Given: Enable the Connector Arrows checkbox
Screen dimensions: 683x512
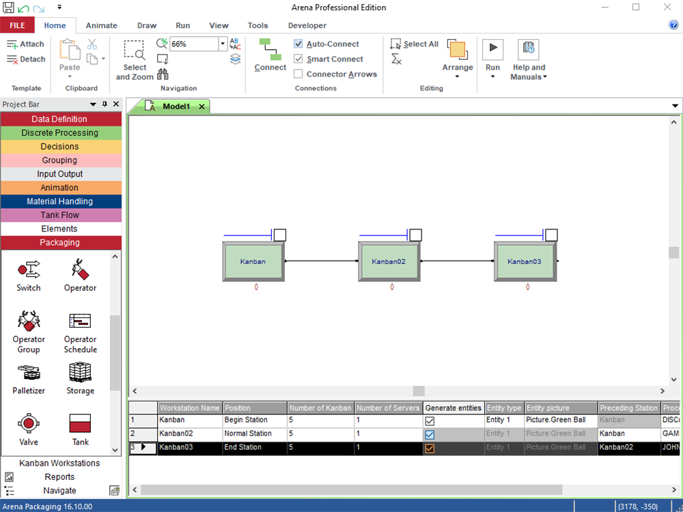Looking at the screenshot, I should tap(298, 74).
